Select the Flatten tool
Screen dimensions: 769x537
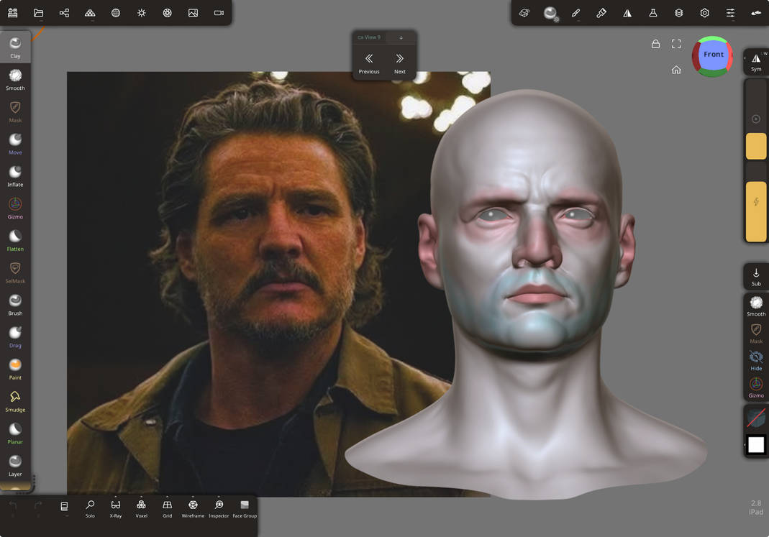click(15, 240)
